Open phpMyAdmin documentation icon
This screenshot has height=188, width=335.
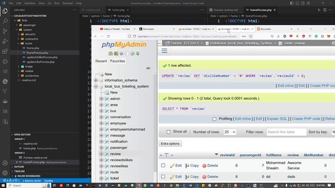tap(121, 53)
